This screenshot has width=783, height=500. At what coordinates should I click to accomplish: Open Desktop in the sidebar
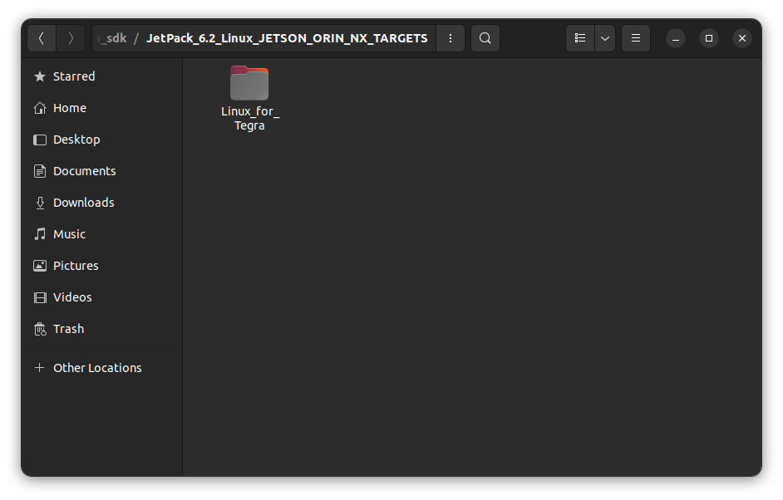pyautogui.click(x=102, y=140)
